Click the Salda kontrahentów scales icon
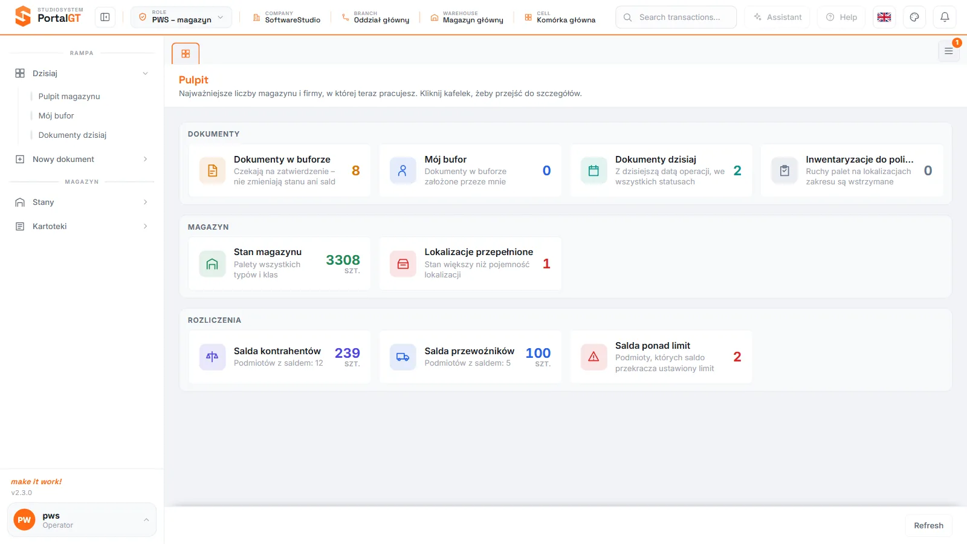967x544 pixels. point(212,357)
